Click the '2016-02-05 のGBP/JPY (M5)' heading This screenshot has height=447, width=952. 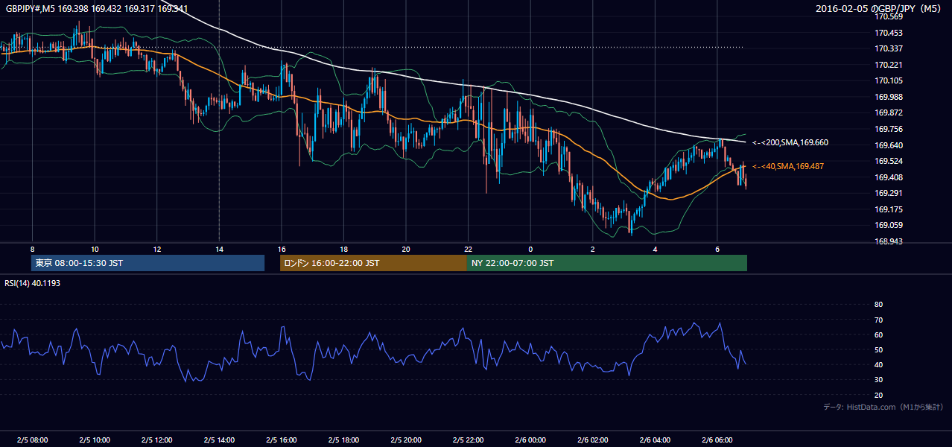[x=878, y=9]
